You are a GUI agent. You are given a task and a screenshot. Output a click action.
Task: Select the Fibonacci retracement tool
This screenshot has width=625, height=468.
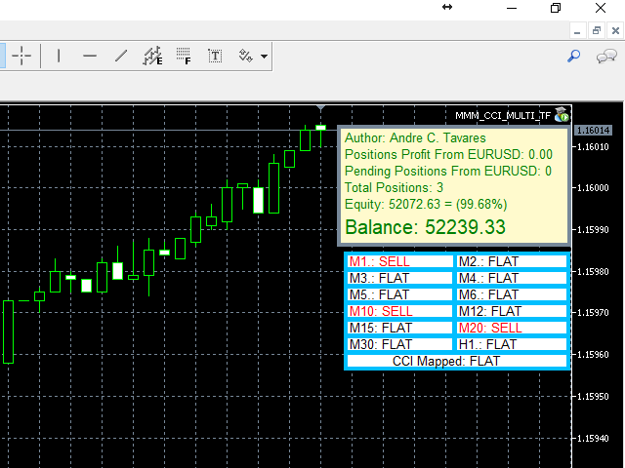[x=184, y=56]
